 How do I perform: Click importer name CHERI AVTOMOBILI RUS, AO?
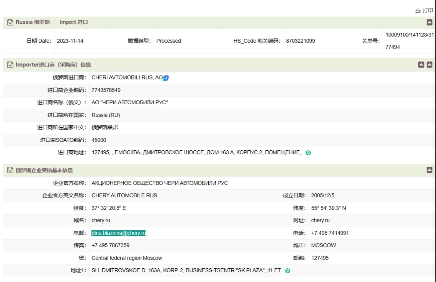[127, 78]
